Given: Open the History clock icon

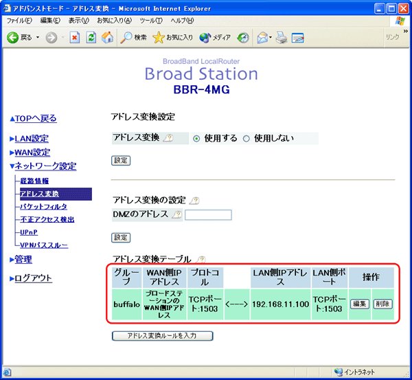Looking at the screenshot, I should [243, 38].
